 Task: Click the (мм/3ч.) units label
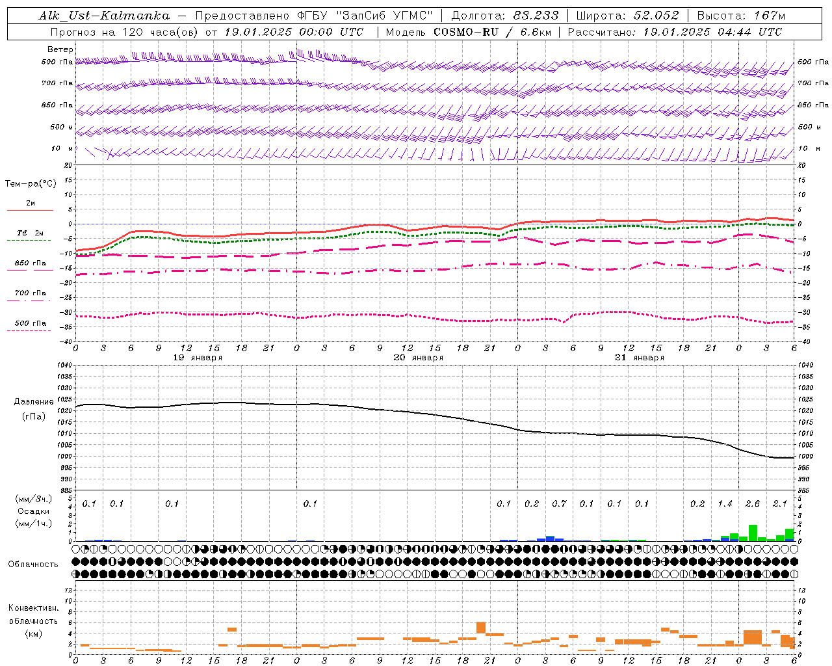[x=34, y=499]
